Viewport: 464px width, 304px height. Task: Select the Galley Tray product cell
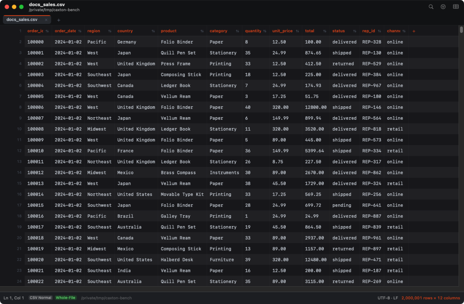pos(182,216)
